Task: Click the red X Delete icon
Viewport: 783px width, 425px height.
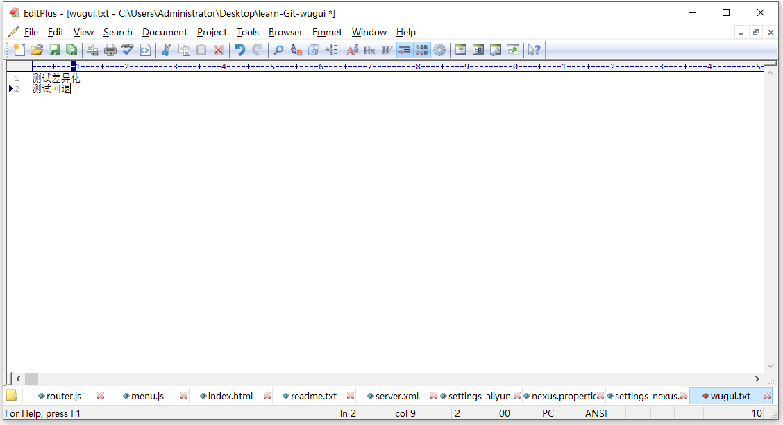Action: 218,50
